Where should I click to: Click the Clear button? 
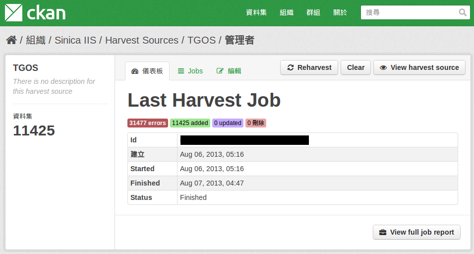[355, 67]
